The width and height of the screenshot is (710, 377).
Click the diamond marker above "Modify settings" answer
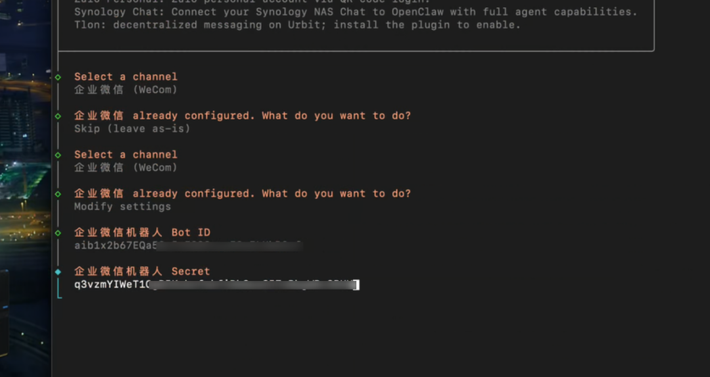[x=58, y=194]
